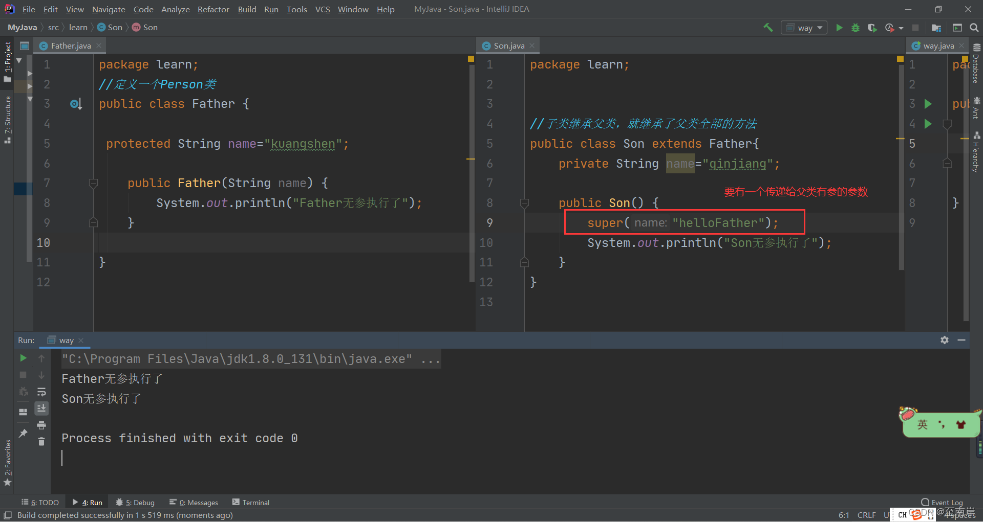The image size is (983, 522).
Task: Open Search Everywhere magnifier icon
Action: [974, 28]
